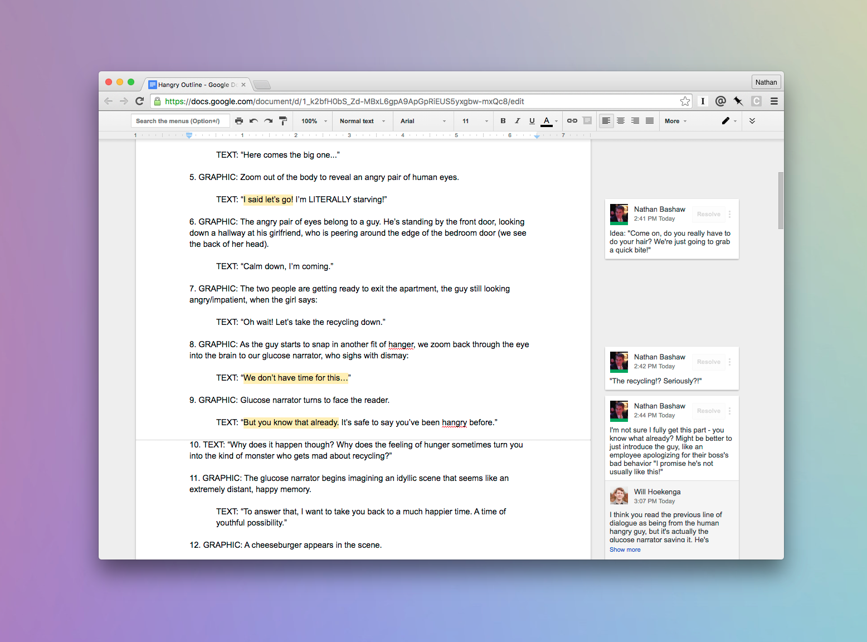
Task: Click Will Hoekenga's avatar
Action: coord(618,495)
